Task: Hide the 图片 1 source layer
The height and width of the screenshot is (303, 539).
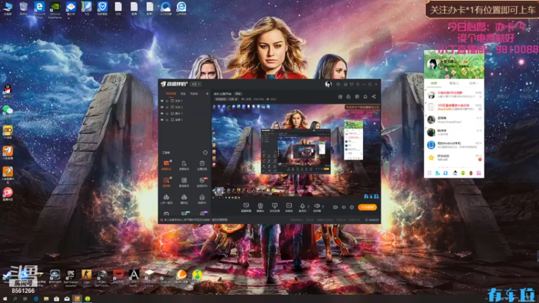Action: 162,113
